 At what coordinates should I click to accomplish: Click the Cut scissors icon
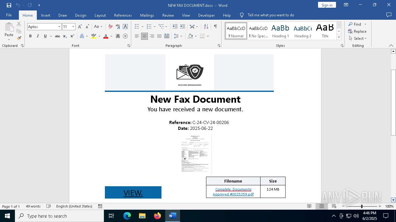pyautogui.click(x=19, y=24)
